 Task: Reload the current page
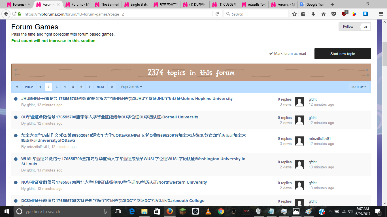pyautogui.click(x=217, y=14)
